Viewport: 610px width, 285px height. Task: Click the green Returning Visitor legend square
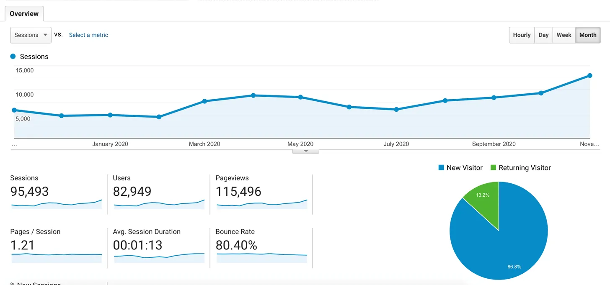point(493,168)
